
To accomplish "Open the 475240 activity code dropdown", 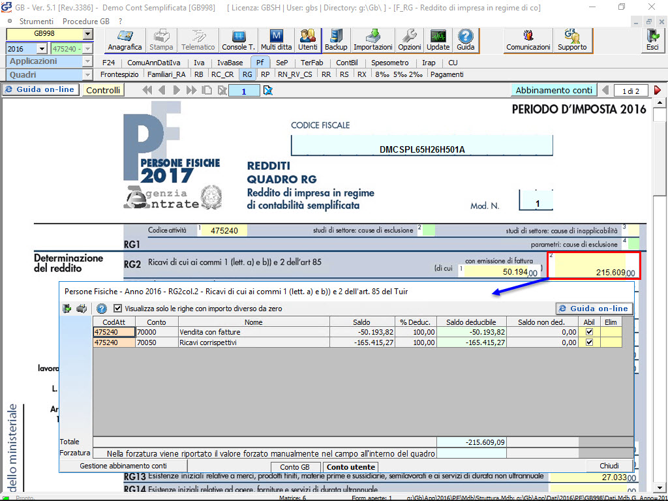I will 88,48.
